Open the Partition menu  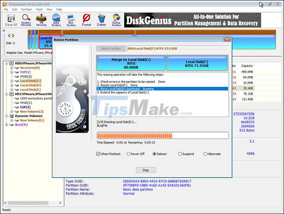pyautogui.click(x=26, y=10)
